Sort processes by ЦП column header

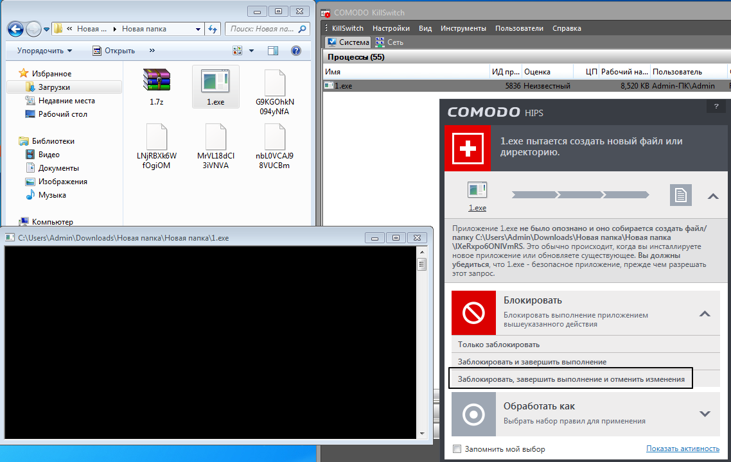pyautogui.click(x=586, y=72)
